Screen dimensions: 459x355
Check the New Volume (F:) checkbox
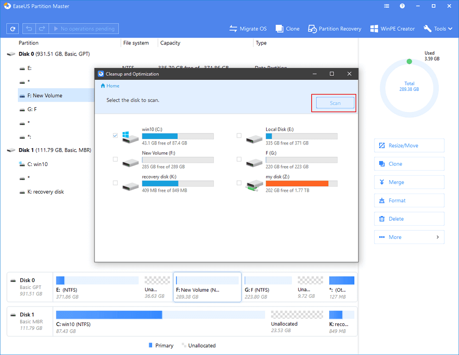(x=115, y=159)
